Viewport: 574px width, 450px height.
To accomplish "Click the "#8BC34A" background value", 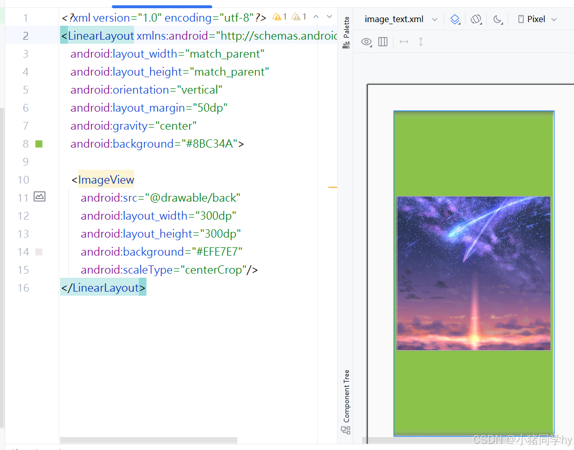I will coord(209,143).
